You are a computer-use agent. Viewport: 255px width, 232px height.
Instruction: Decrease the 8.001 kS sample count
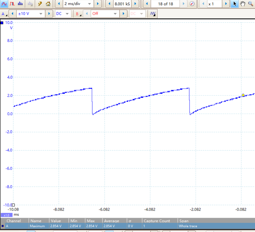pos(110,4)
